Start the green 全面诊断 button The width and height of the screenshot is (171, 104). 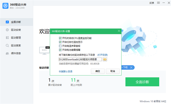(142, 82)
